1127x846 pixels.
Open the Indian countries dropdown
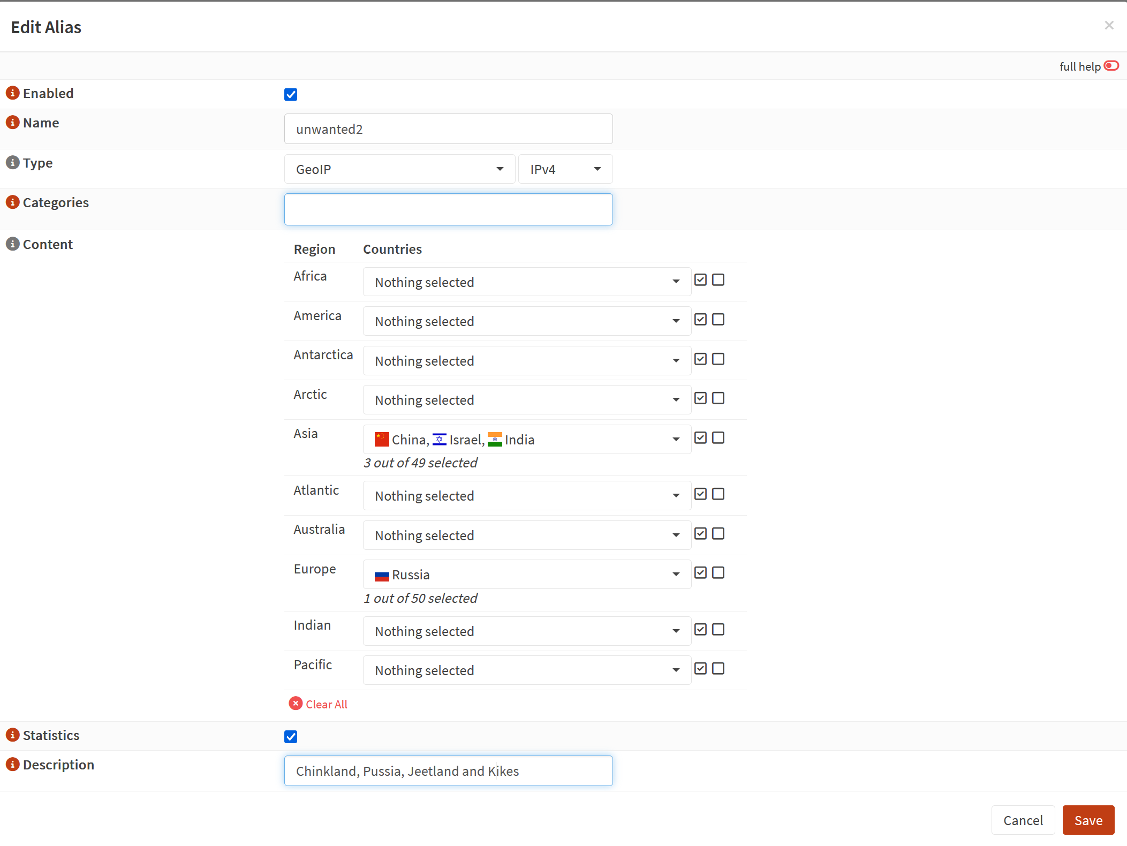pyautogui.click(x=527, y=631)
